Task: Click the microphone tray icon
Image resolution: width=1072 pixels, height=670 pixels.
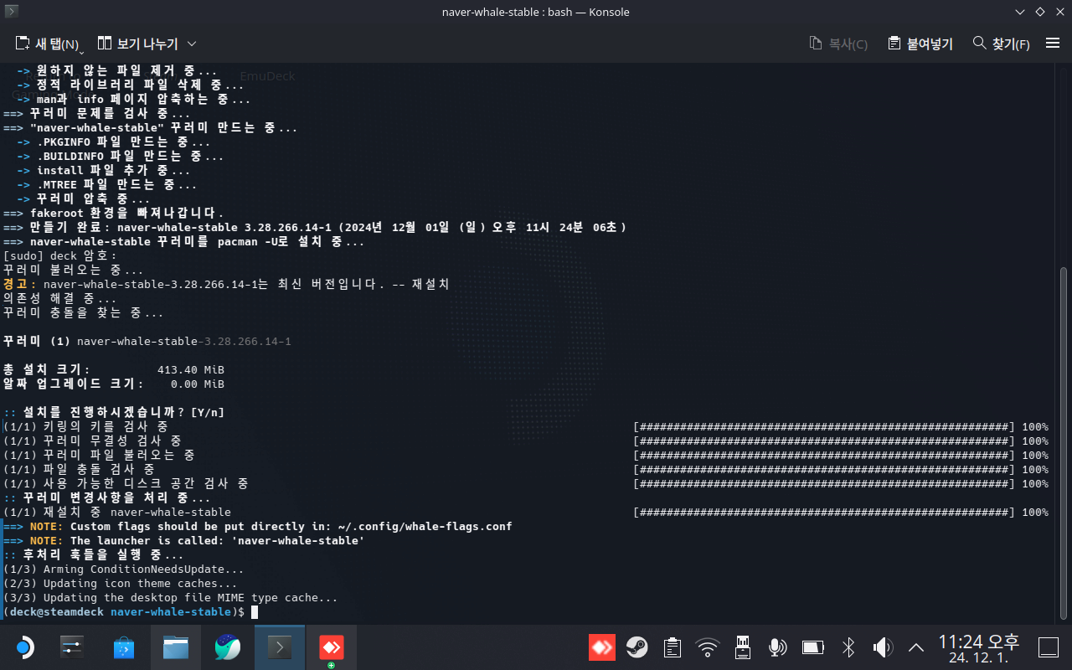Action: [x=777, y=647]
